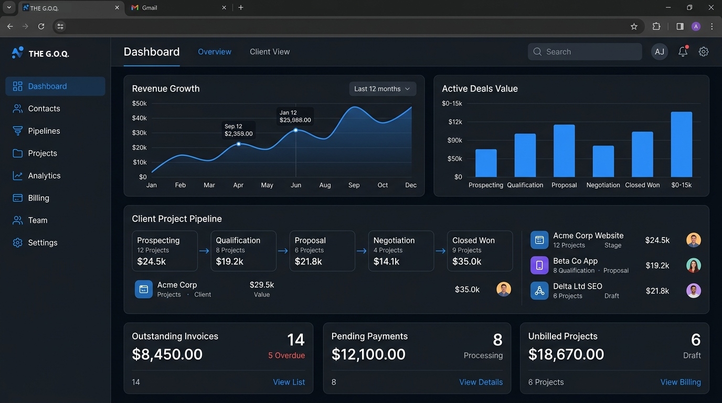Screen dimensions: 722x403
Task: Click in the Search field
Action: click(585, 51)
